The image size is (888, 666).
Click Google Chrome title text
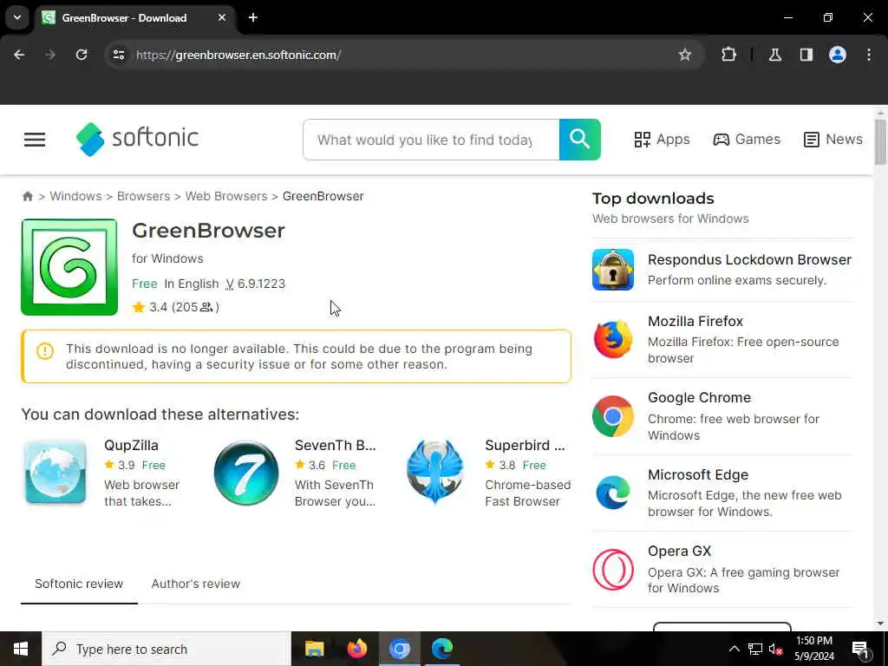pos(699,397)
